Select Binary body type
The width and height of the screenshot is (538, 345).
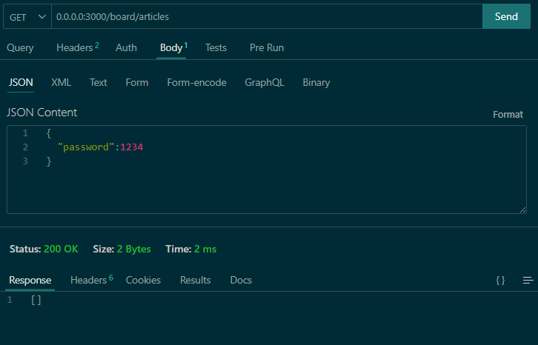(x=316, y=83)
